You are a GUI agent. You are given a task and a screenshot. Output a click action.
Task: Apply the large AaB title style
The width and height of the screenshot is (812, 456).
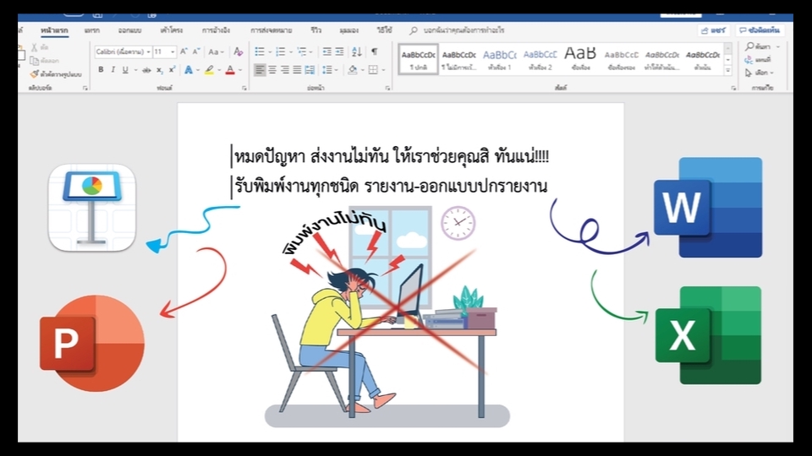[580, 59]
